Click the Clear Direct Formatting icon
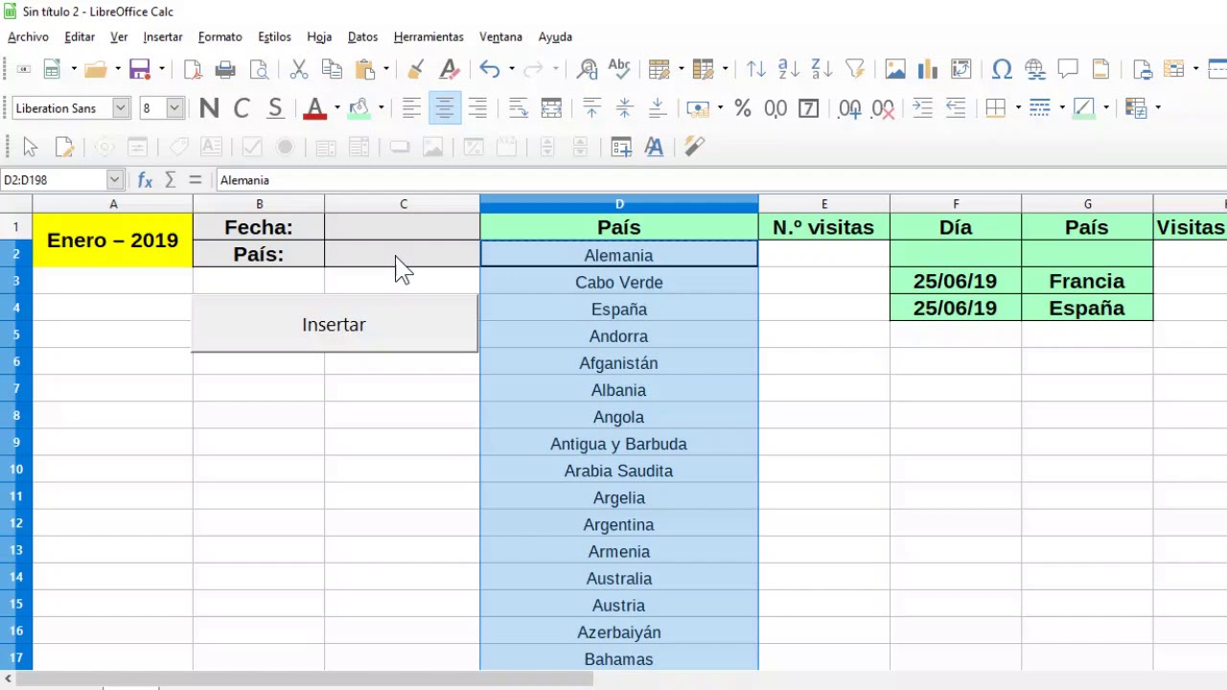1227x690 pixels. tap(449, 69)
